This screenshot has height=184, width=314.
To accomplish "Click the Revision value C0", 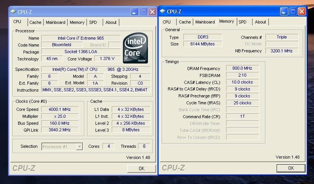I will 140,83.
